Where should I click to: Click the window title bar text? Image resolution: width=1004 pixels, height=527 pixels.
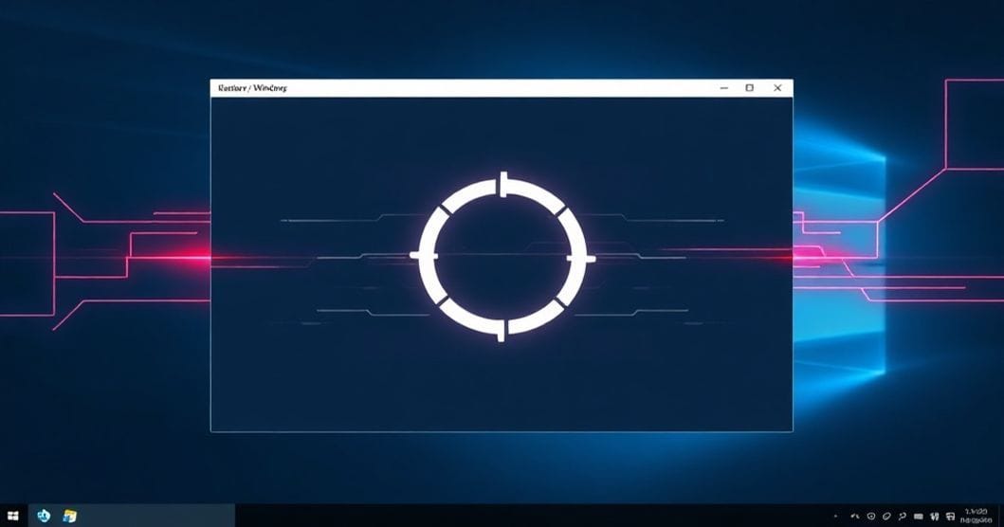click(252, 88)
